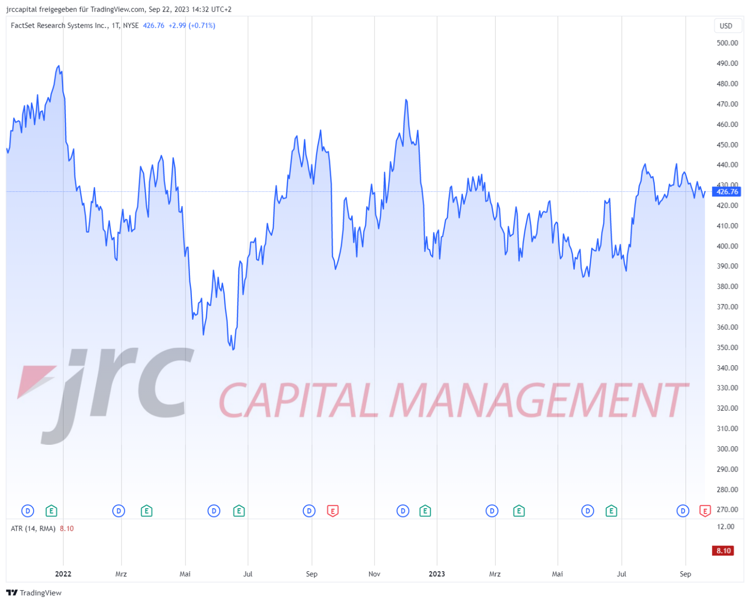
Task: Open the dividend marker just before Sep 2023
Action: tap(683, 511)
